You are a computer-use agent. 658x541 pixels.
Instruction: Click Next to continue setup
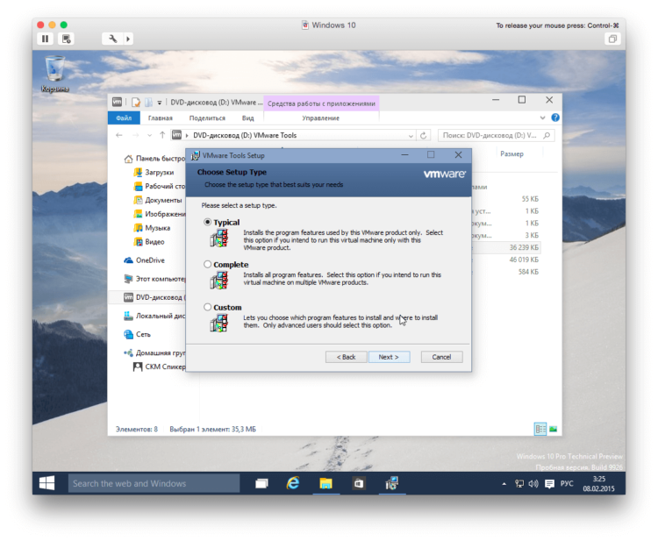coord(389,357)
